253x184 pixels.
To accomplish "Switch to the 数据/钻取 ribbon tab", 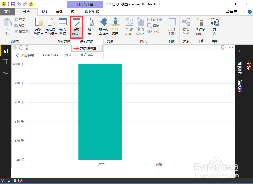I will 92,12.
